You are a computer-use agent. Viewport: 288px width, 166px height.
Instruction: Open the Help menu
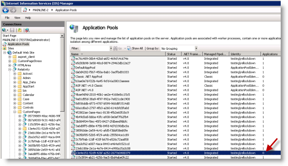28,18
